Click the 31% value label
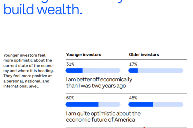 click(x=70, y=64)
